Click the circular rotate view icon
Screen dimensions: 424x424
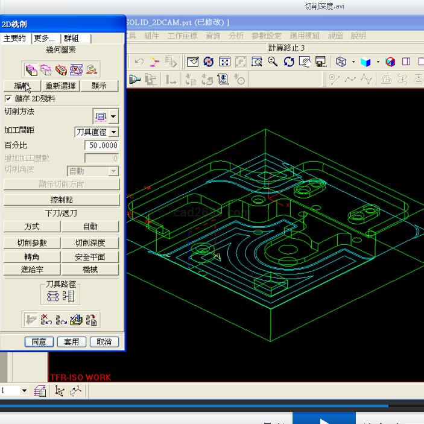pos(289,62)
